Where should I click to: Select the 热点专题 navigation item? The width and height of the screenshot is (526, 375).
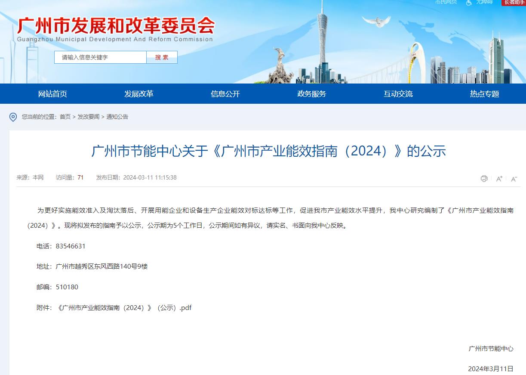click(485, 94)
